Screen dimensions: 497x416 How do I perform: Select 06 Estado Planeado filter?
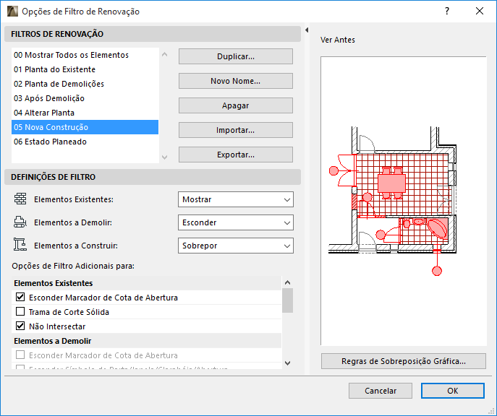[x=85, y=142]
